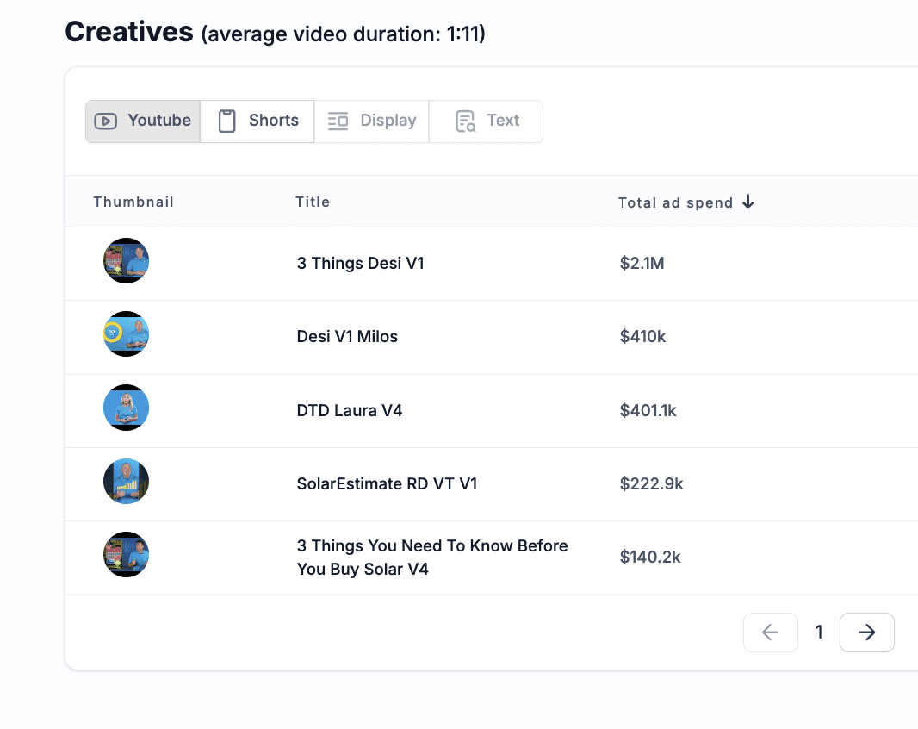Click the 3 Things You Need To Know thumbnail

(x=126, y=555)
